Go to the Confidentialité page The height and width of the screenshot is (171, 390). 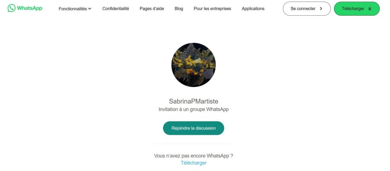[x=116, y=8]
